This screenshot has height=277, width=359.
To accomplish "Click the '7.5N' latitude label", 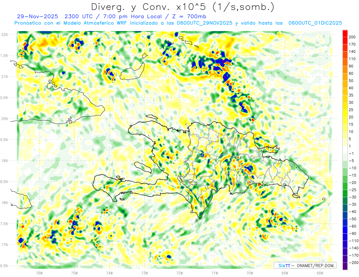I will pos(4,224).
